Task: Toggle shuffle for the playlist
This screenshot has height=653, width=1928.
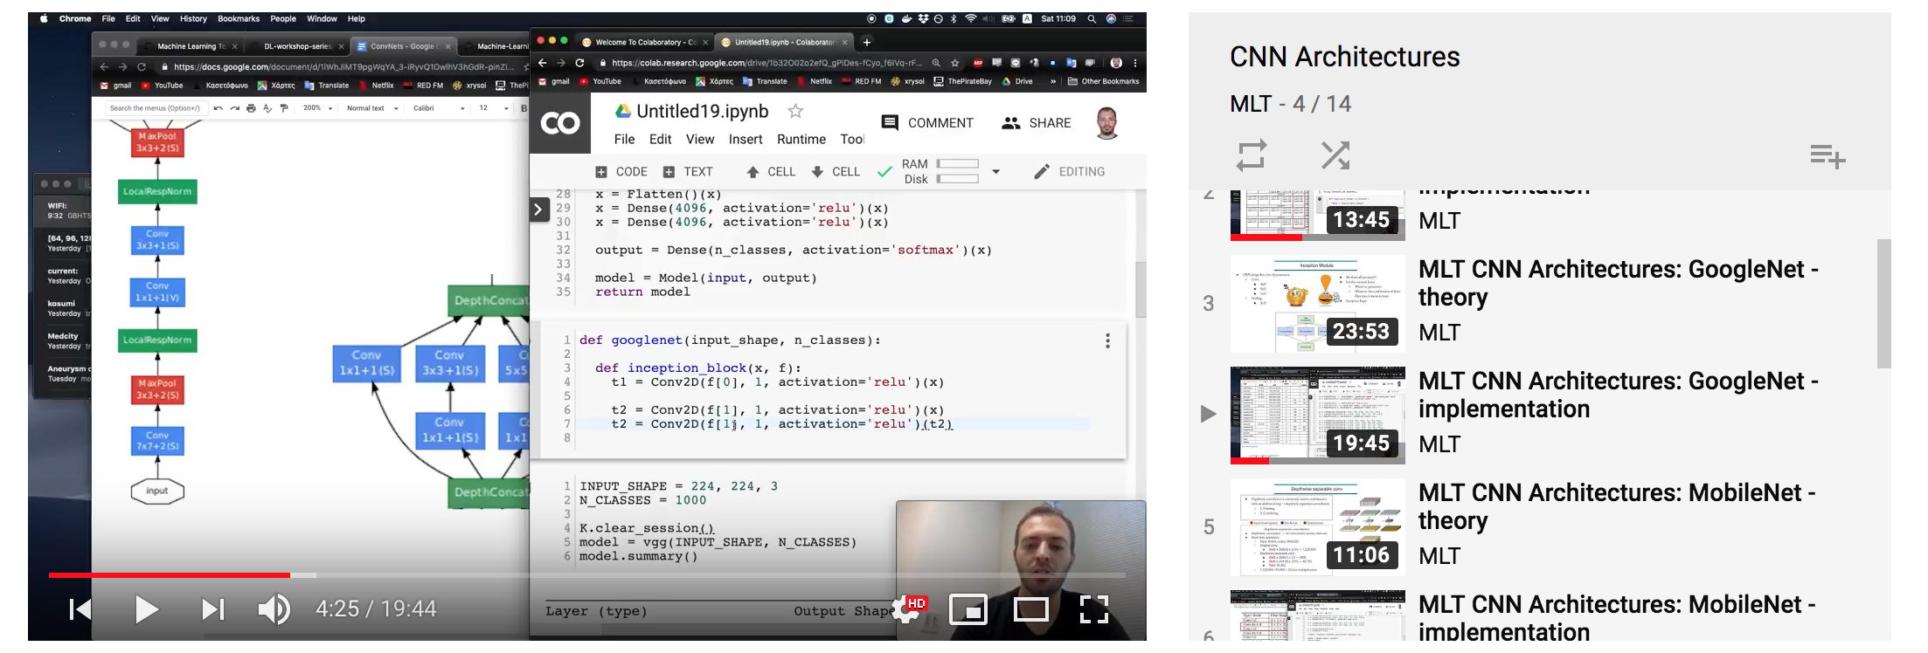Action: (x=1335, y=155)
